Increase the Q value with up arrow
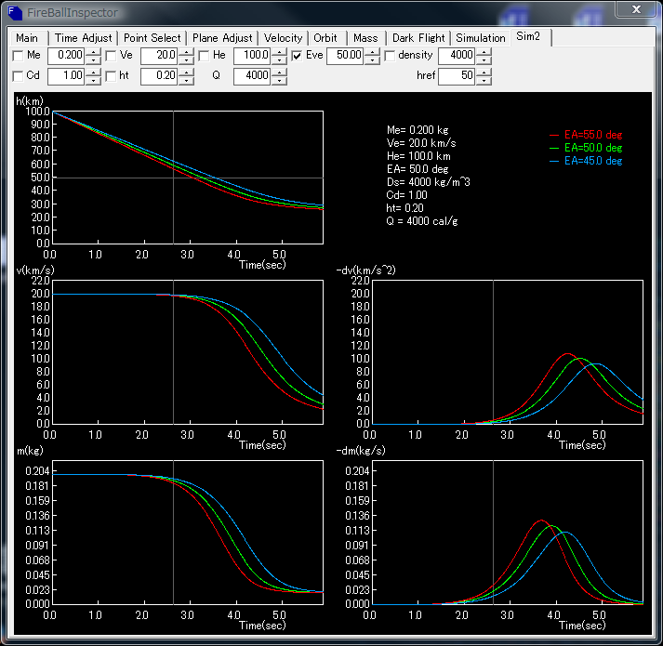This screenshot has height=646, width=663. click(278, 72)
